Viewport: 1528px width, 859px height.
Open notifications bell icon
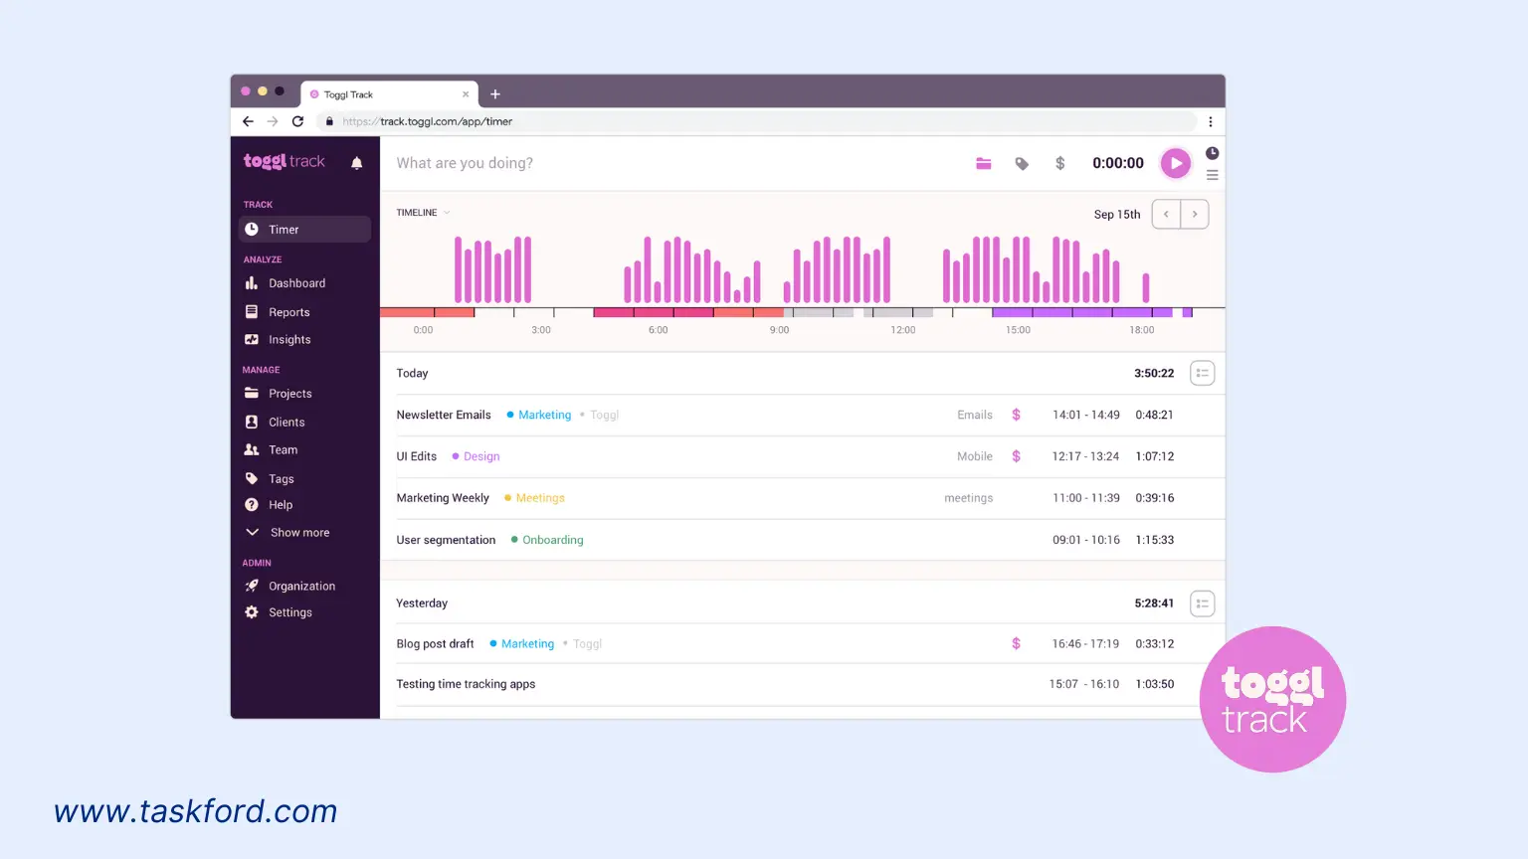coord(356,163)
